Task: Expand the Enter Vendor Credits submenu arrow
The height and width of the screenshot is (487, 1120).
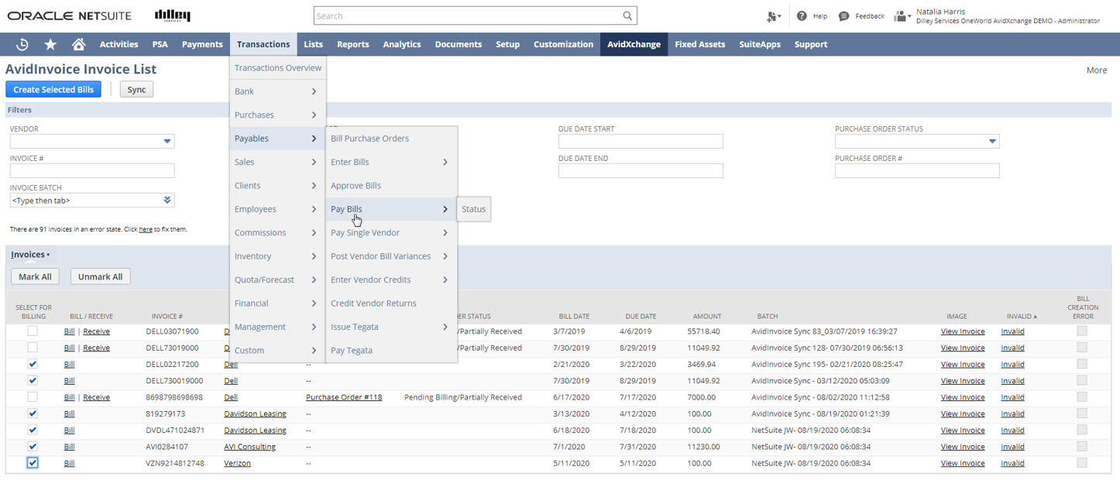Action: point(445,280)
